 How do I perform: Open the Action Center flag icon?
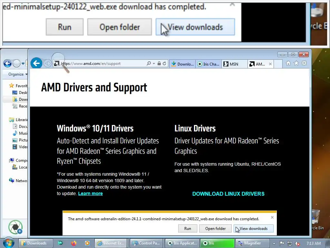click(282, 243)
